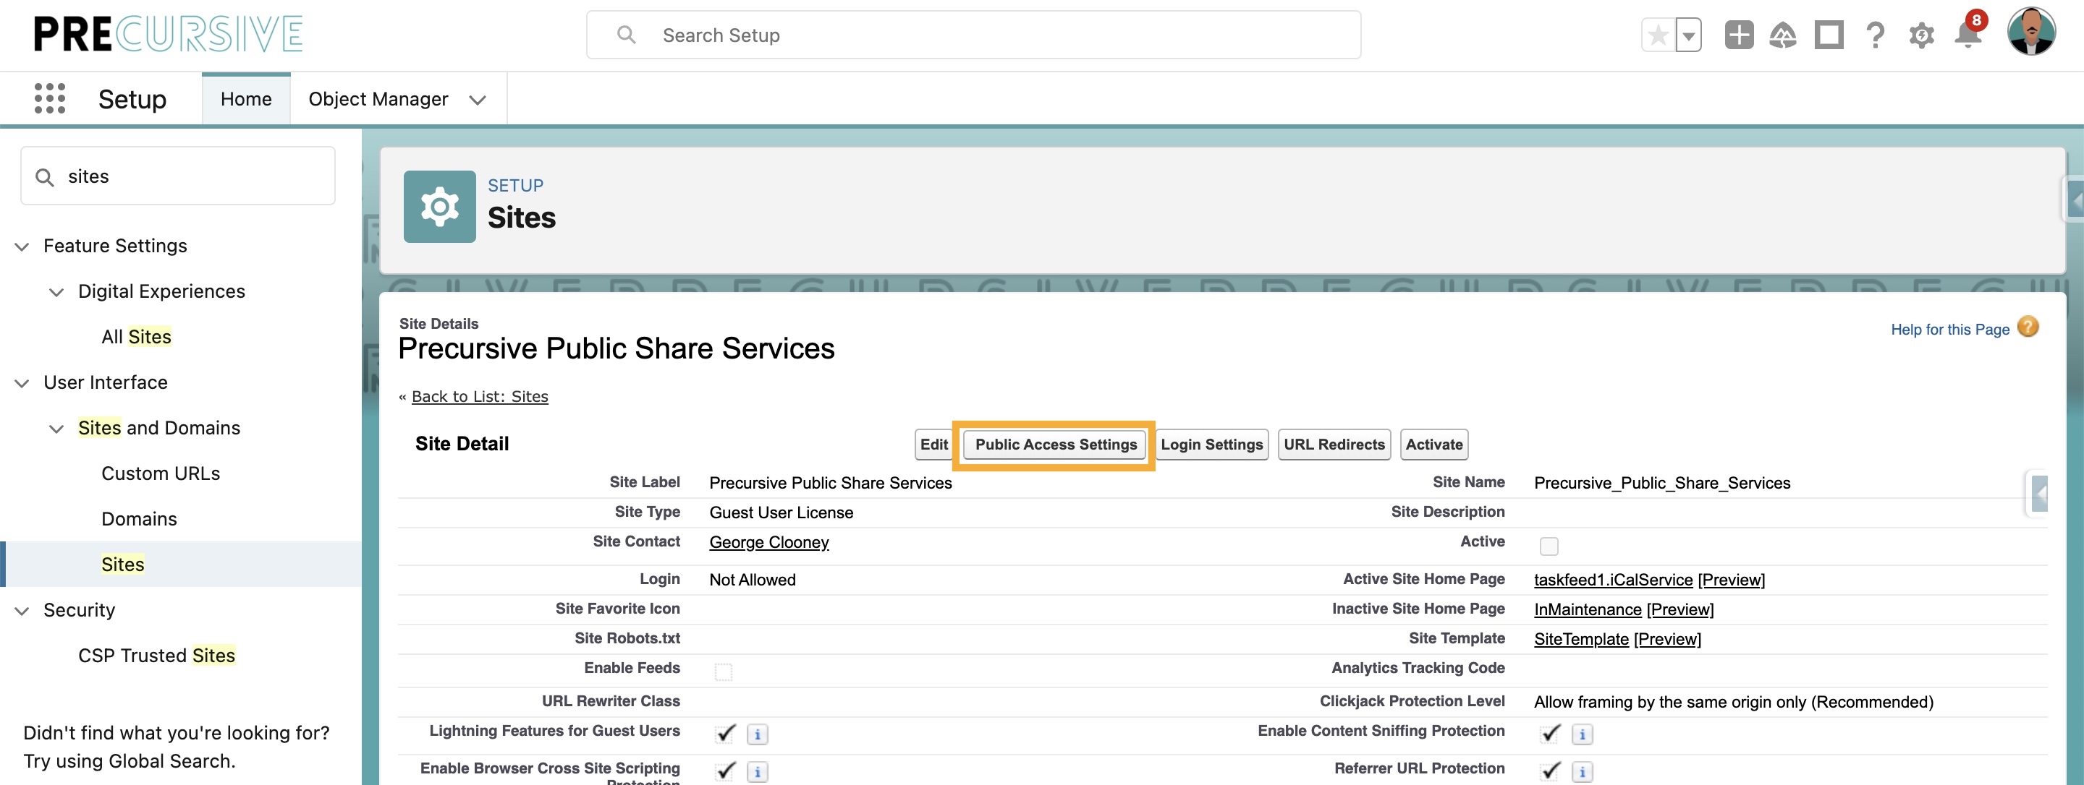The height and width of the screenshot is (785, 2084).
Task: Select the Home tab in Setup
Action: point(245,98)
